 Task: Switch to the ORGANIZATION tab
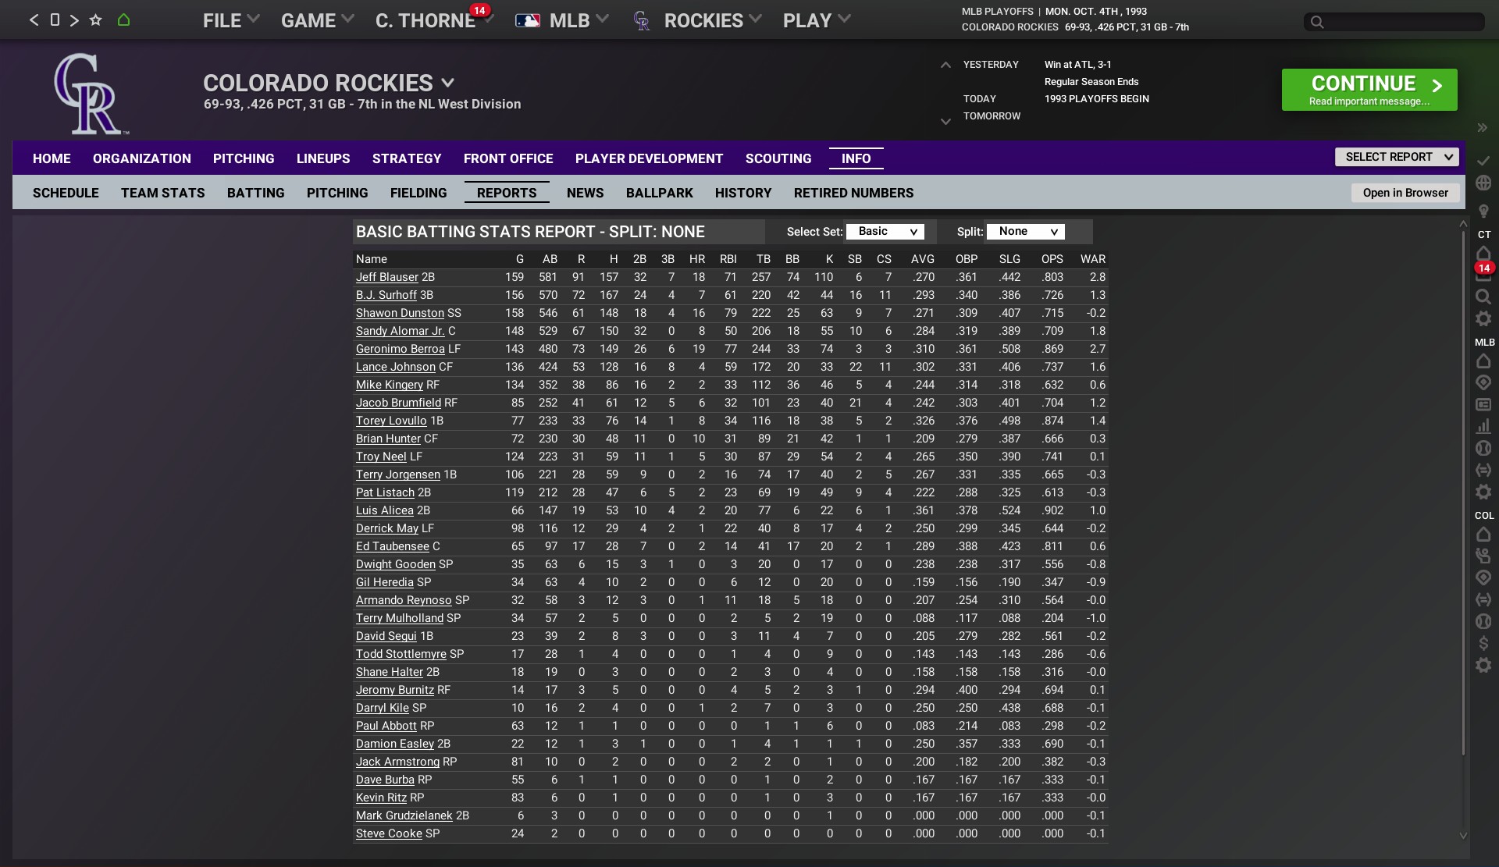tap(142, 158)
